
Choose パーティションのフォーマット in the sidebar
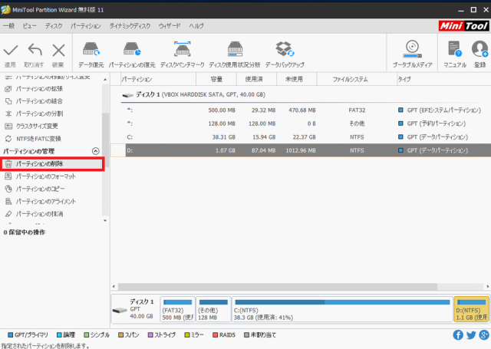[x=46, y=176]
